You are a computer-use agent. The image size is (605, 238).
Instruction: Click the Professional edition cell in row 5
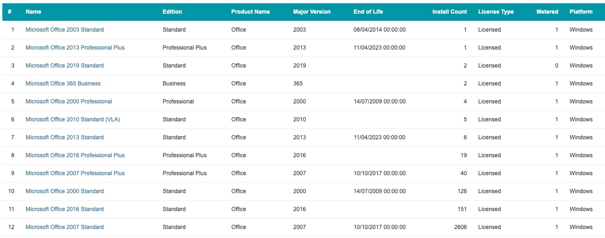click(178, 102)
